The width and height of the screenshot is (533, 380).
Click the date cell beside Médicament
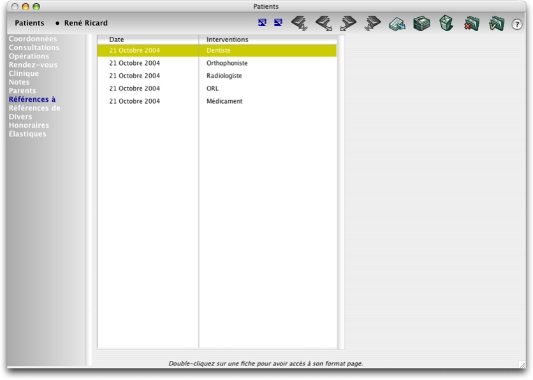(x=135, y=101)
